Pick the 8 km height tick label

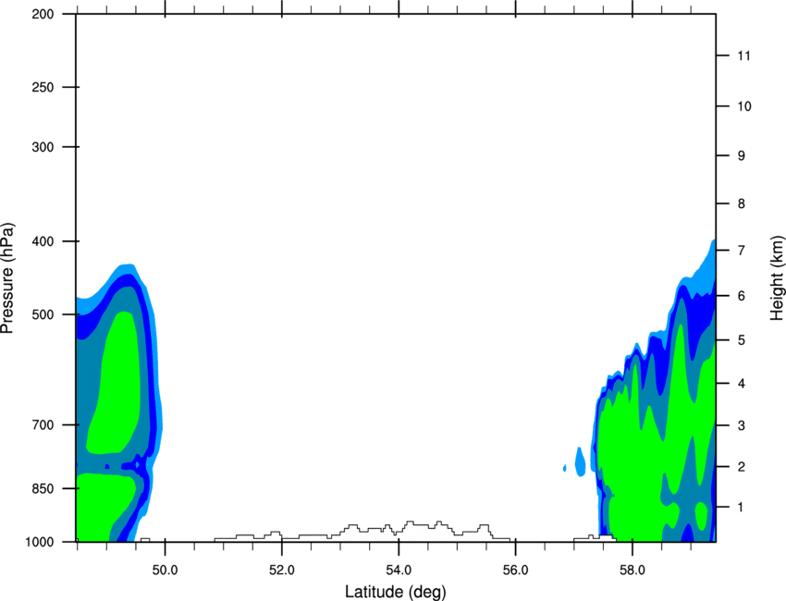point(742,203)
